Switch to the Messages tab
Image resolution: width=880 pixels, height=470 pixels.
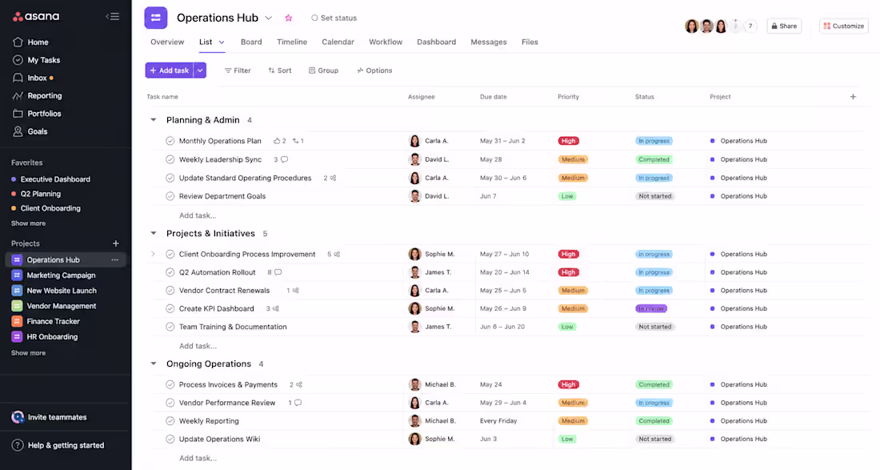tap(488, 42)
